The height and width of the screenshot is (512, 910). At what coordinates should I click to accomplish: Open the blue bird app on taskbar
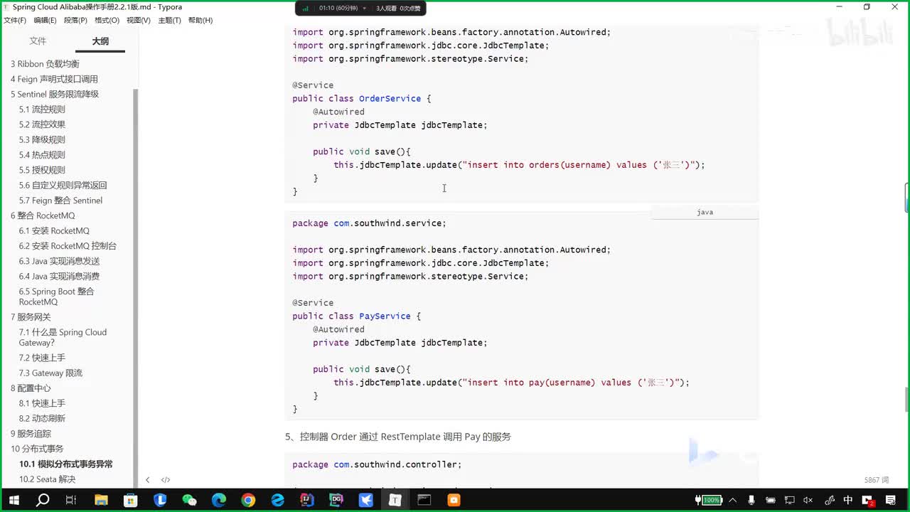[x=365, y=500]
